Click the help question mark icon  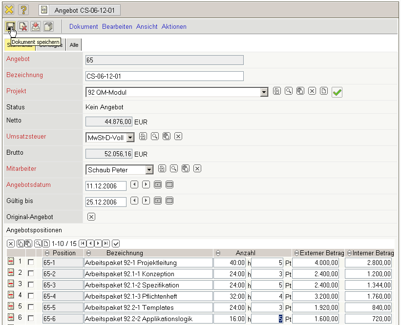23,10
